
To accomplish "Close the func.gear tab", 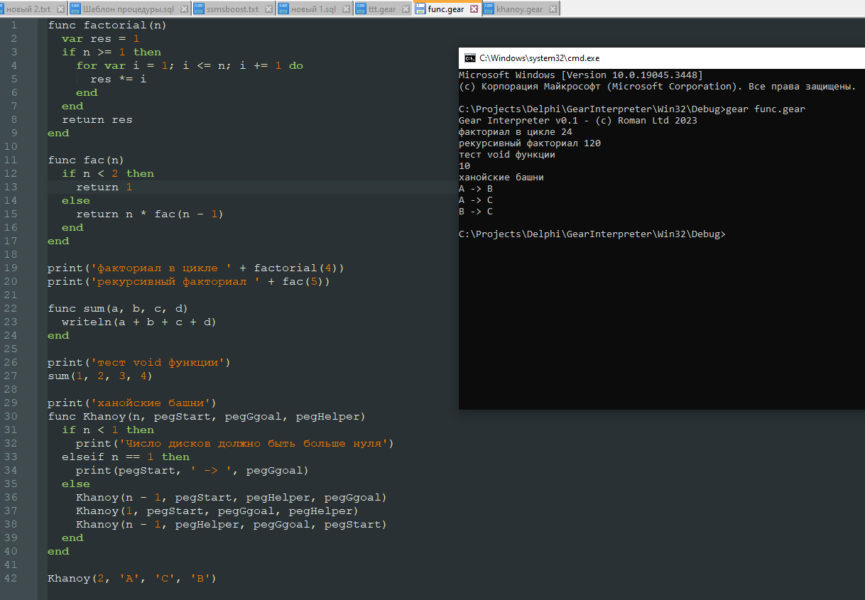I will [x=472, y=9].
